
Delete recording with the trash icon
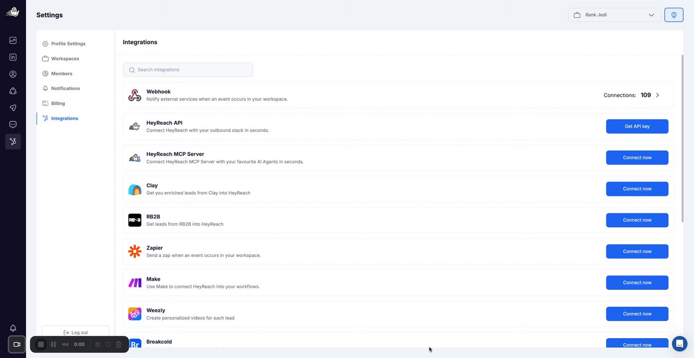tap(118, 344)
